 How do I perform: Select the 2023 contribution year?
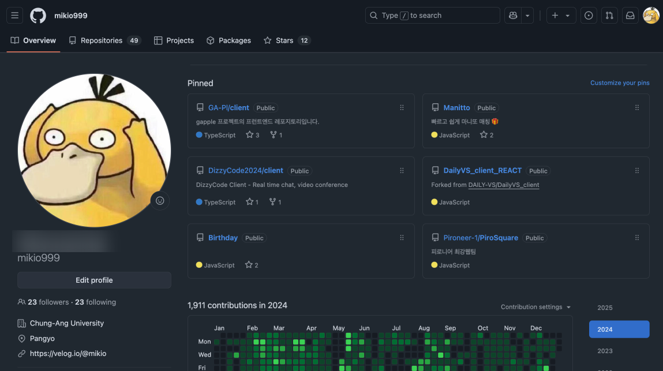click(x=619, y=351)
